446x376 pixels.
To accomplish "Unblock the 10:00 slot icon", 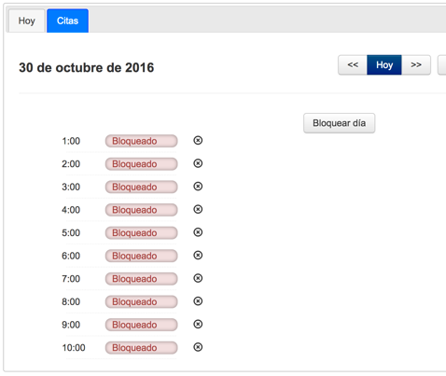I will pyautogui.click(x=198, y=347).
